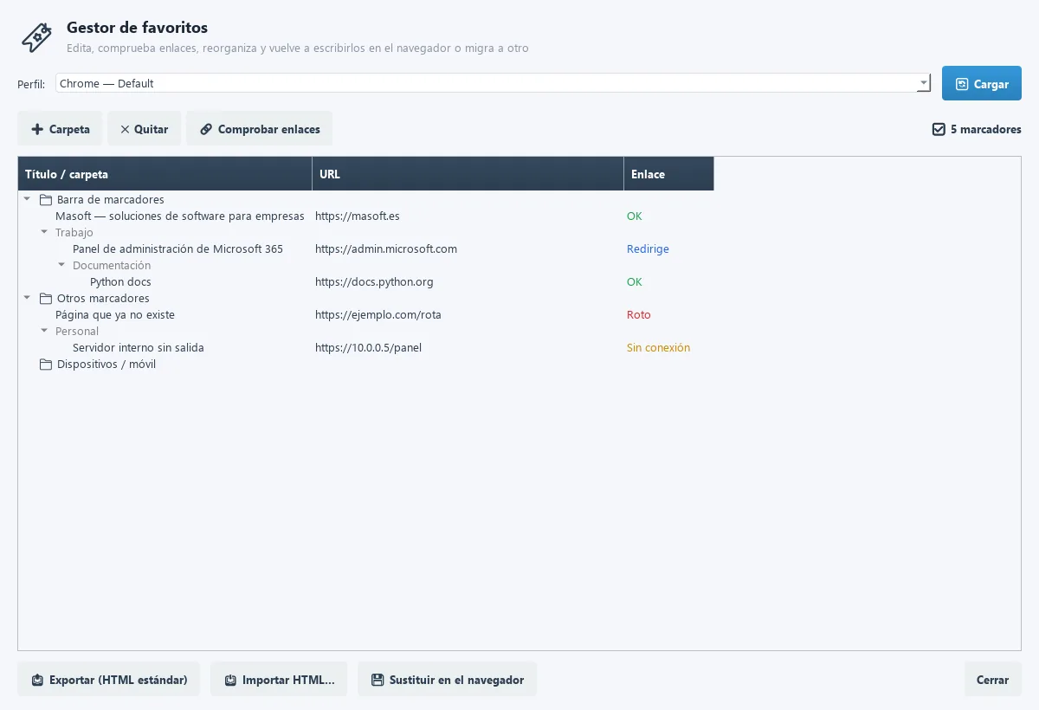
Task: Sort by the Título / carpeta column header
Action: click(165, 174)
